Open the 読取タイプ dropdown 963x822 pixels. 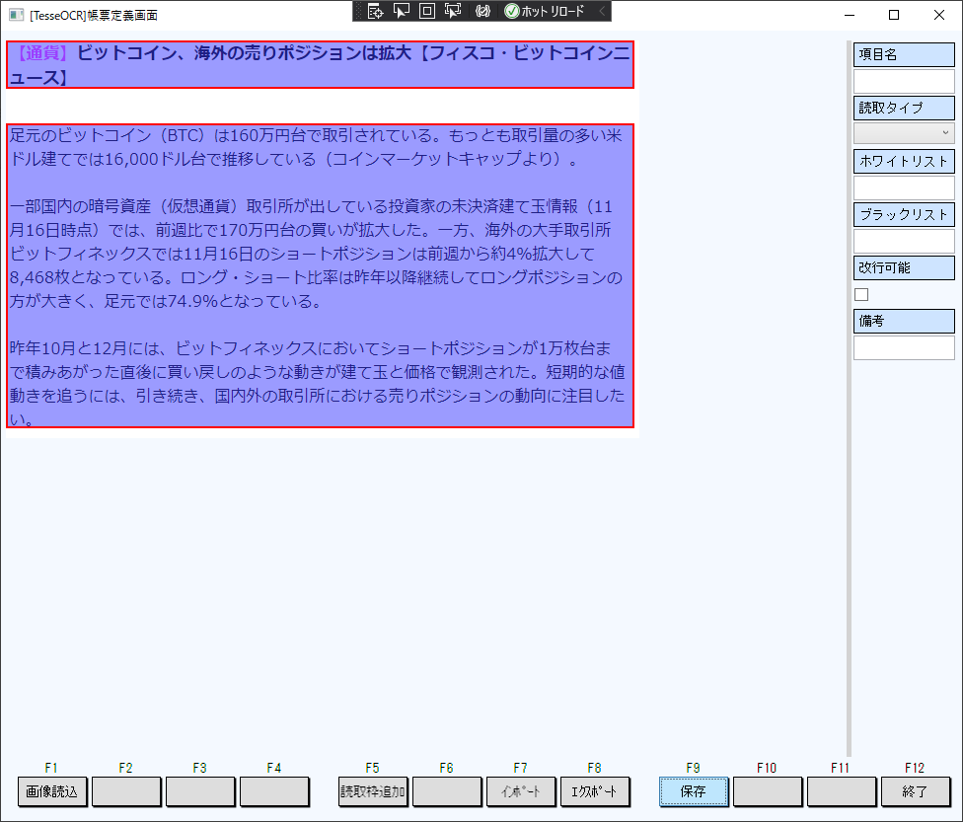904,132
